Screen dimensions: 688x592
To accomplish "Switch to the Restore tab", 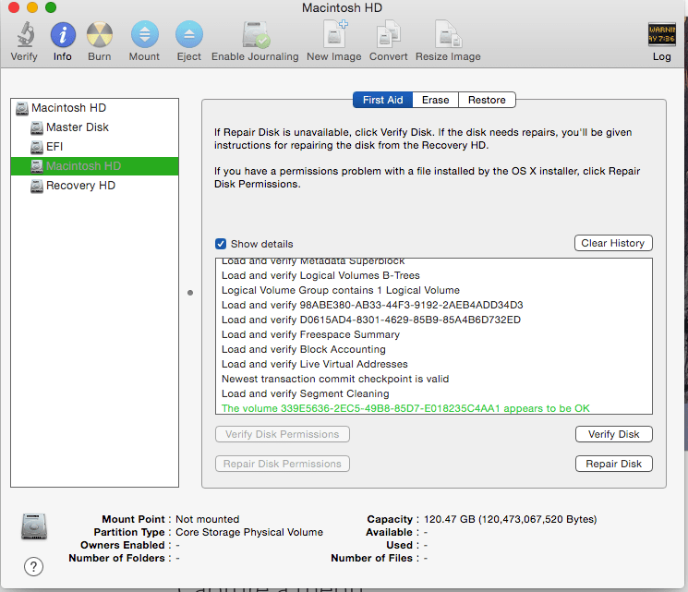I will click(487, 100).
